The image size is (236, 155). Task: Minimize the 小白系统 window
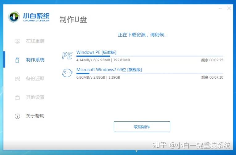pos(220,8)
